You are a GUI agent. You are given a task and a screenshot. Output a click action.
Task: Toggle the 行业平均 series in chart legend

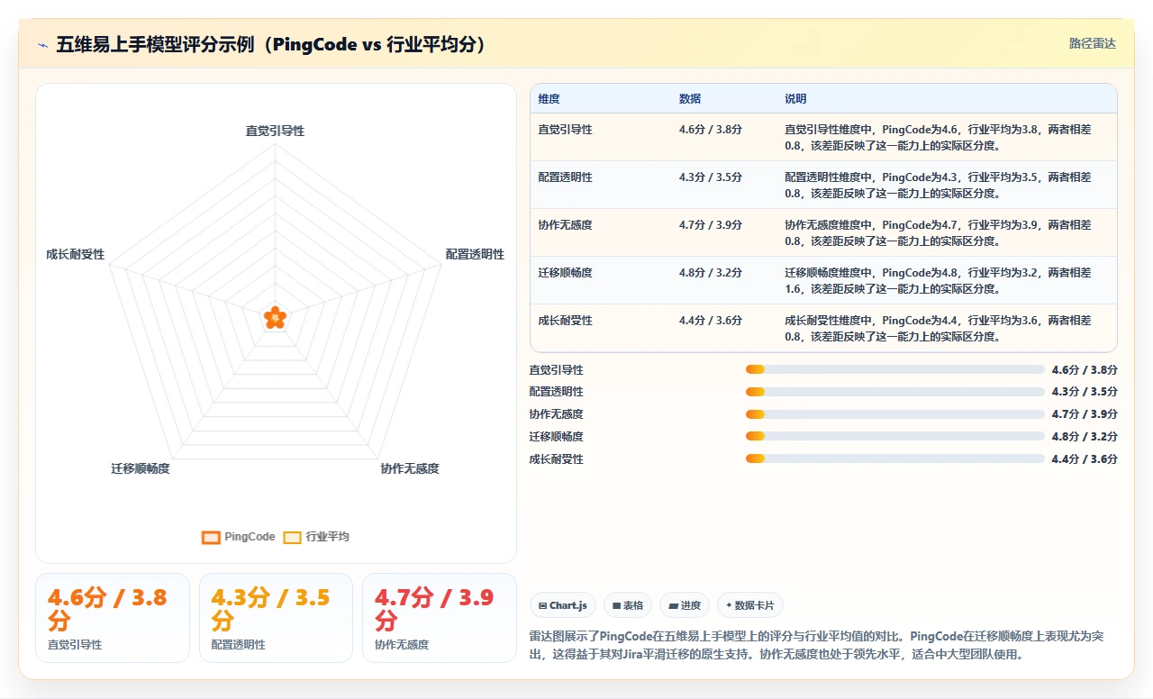pyautogui.click(x=316, y=537)
